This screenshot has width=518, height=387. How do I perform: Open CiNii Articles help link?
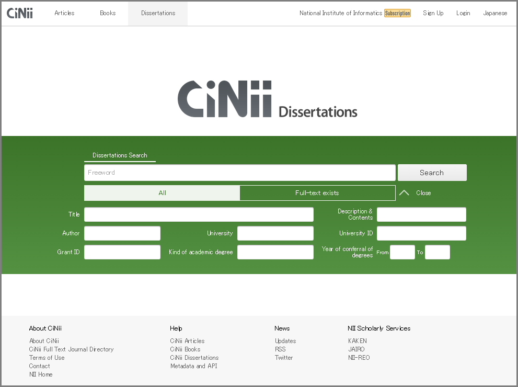(x=187, y=341)
